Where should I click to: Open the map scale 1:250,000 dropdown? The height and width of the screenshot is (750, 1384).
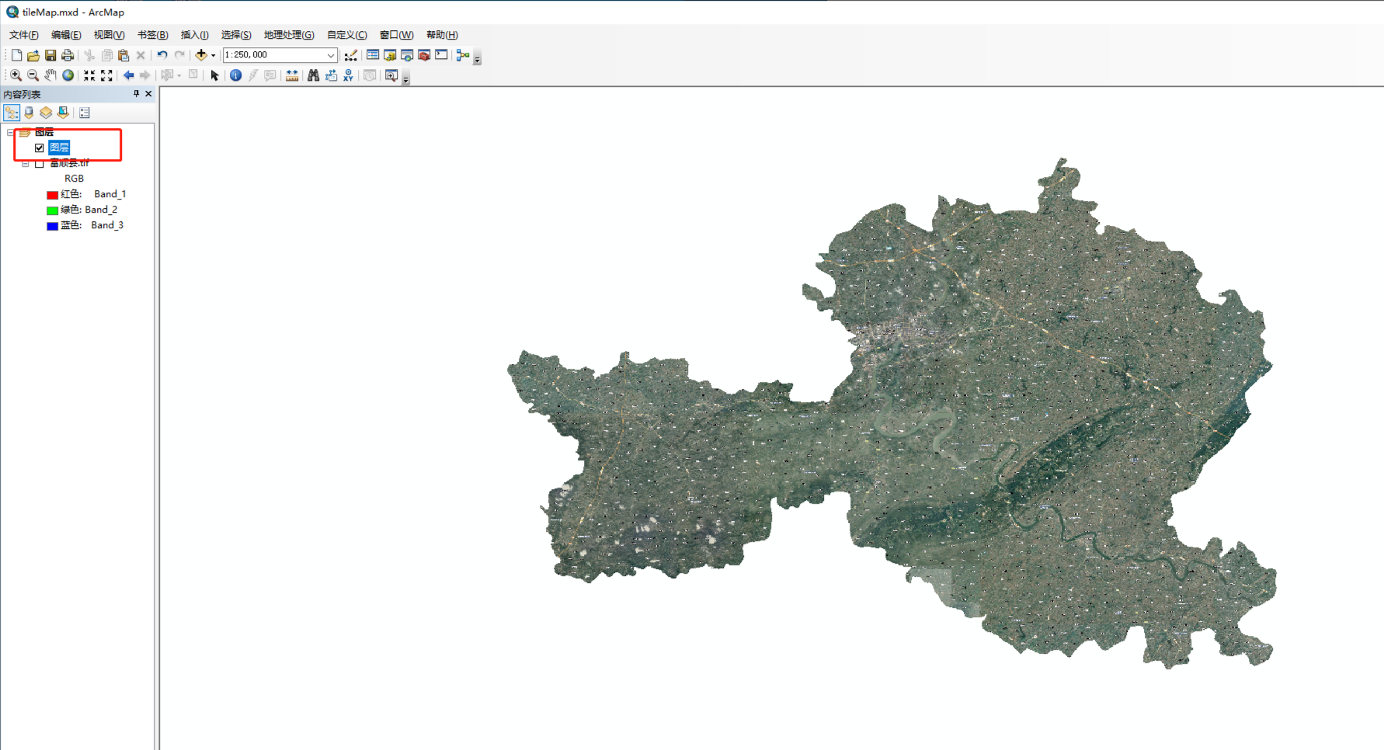pos(331,55)
